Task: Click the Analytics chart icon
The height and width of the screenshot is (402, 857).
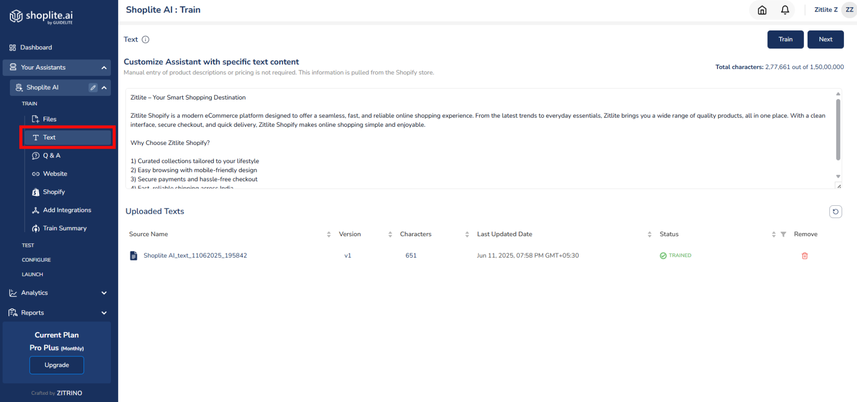Action: 13,293
